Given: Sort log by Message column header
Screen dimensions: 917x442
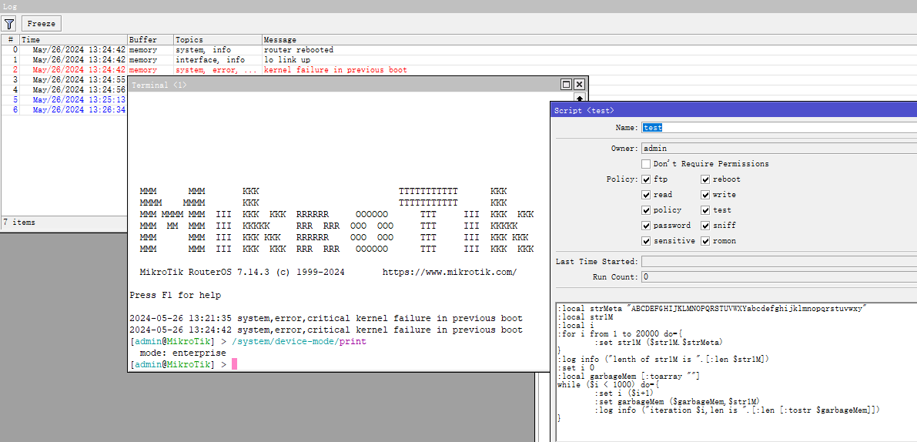Looking at the screenshot, I should coord(590,40).
